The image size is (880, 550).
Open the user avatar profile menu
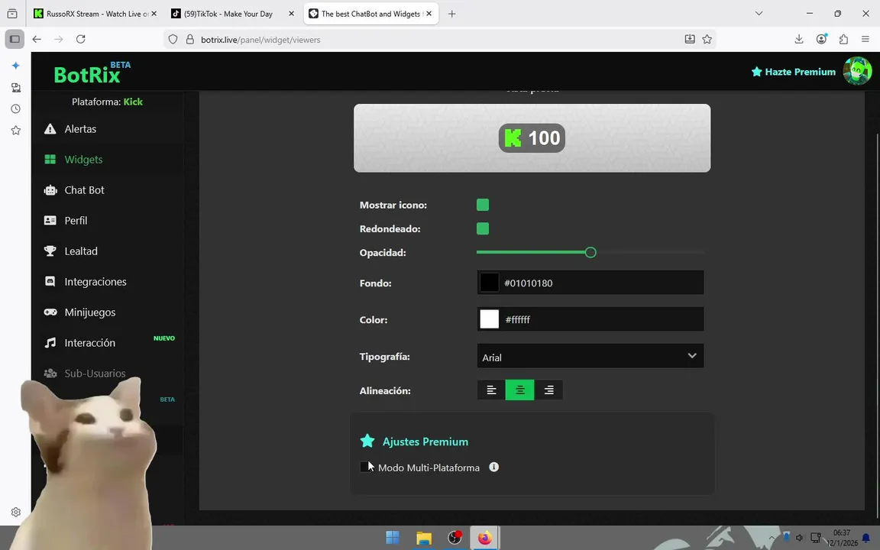coord(857,71)
